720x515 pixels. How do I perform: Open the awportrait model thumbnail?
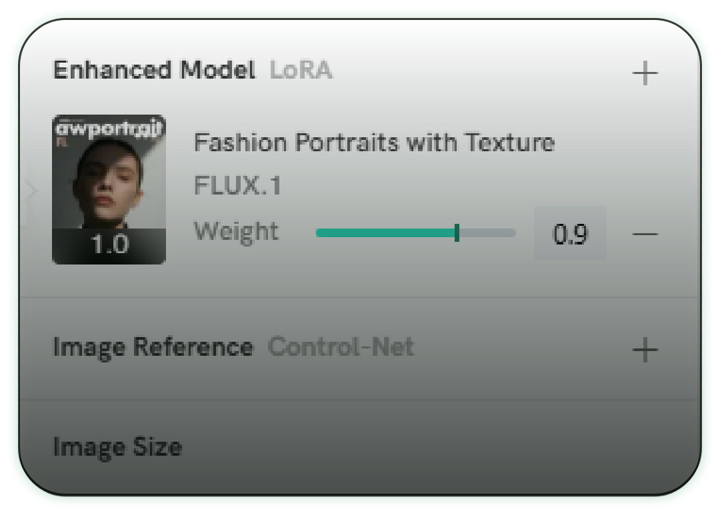109,190
